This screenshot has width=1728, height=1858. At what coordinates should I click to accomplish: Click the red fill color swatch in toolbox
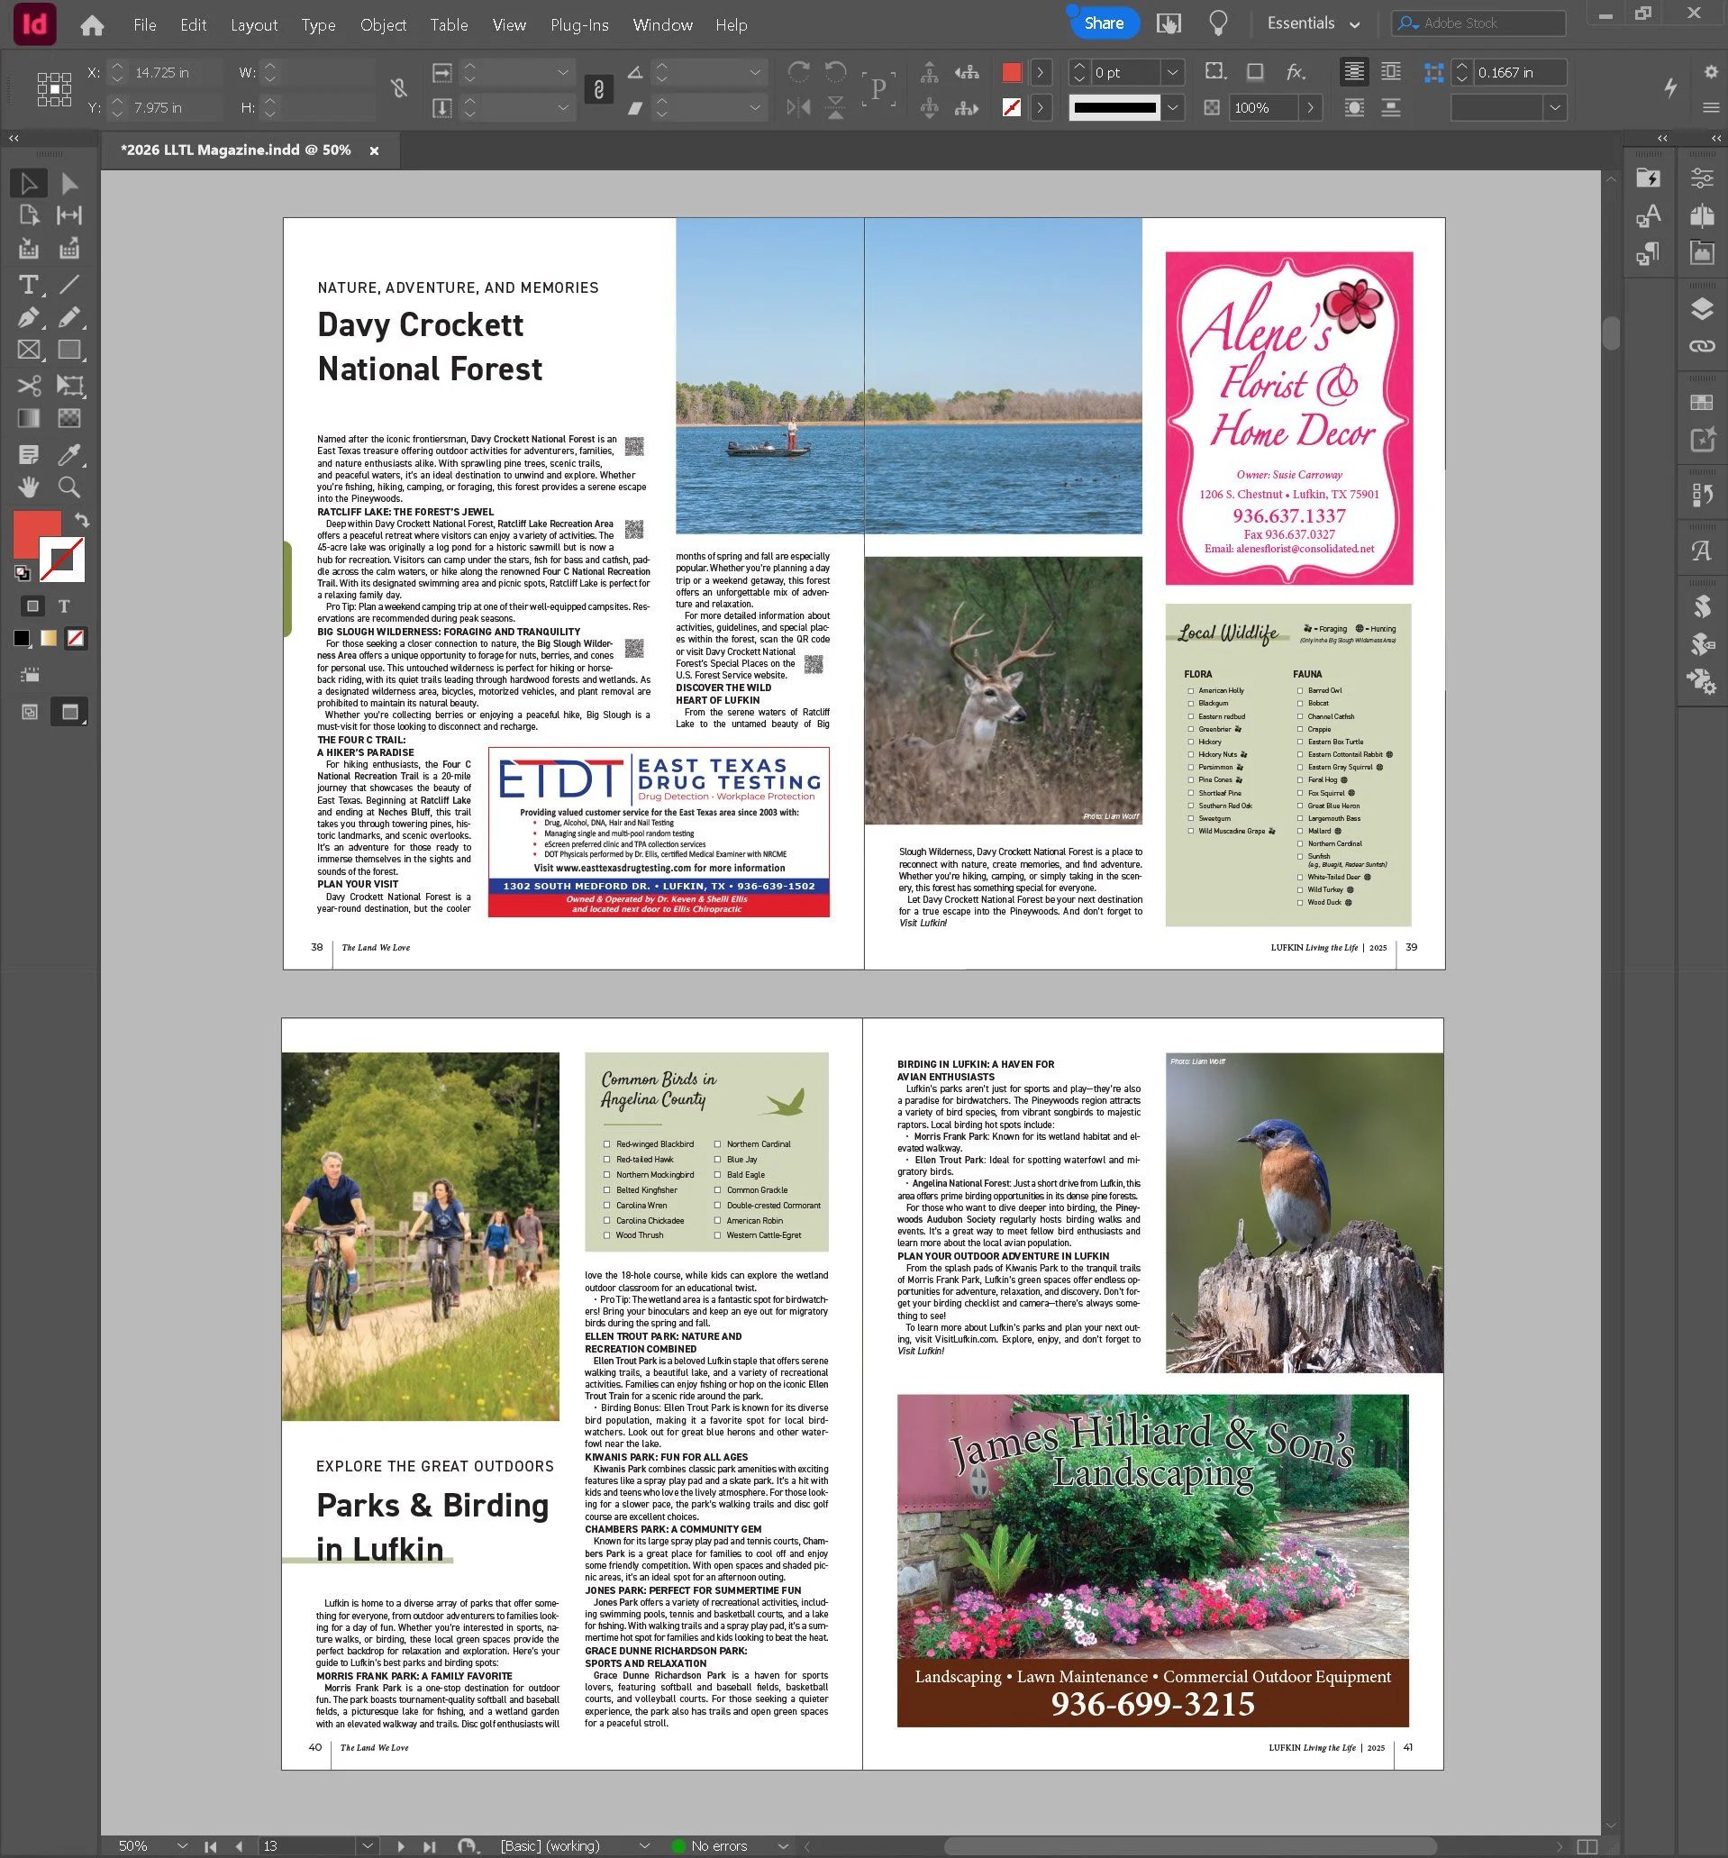(35, 534)
